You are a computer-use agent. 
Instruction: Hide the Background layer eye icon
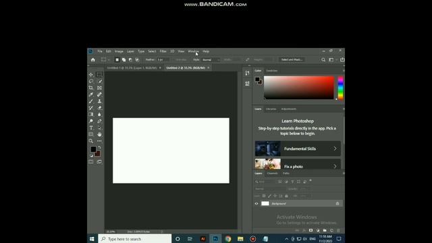pos(256,204)
